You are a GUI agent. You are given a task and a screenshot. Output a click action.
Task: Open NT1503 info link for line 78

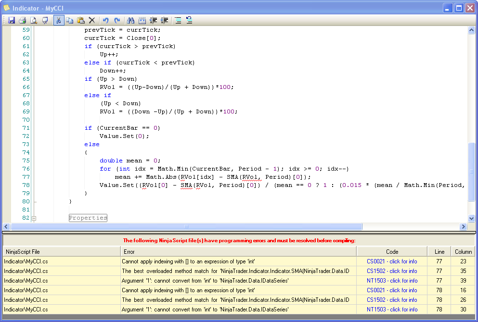[x=392, y=310]
